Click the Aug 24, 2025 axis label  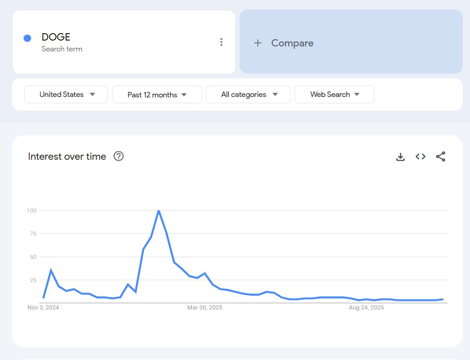pos(367,307)
